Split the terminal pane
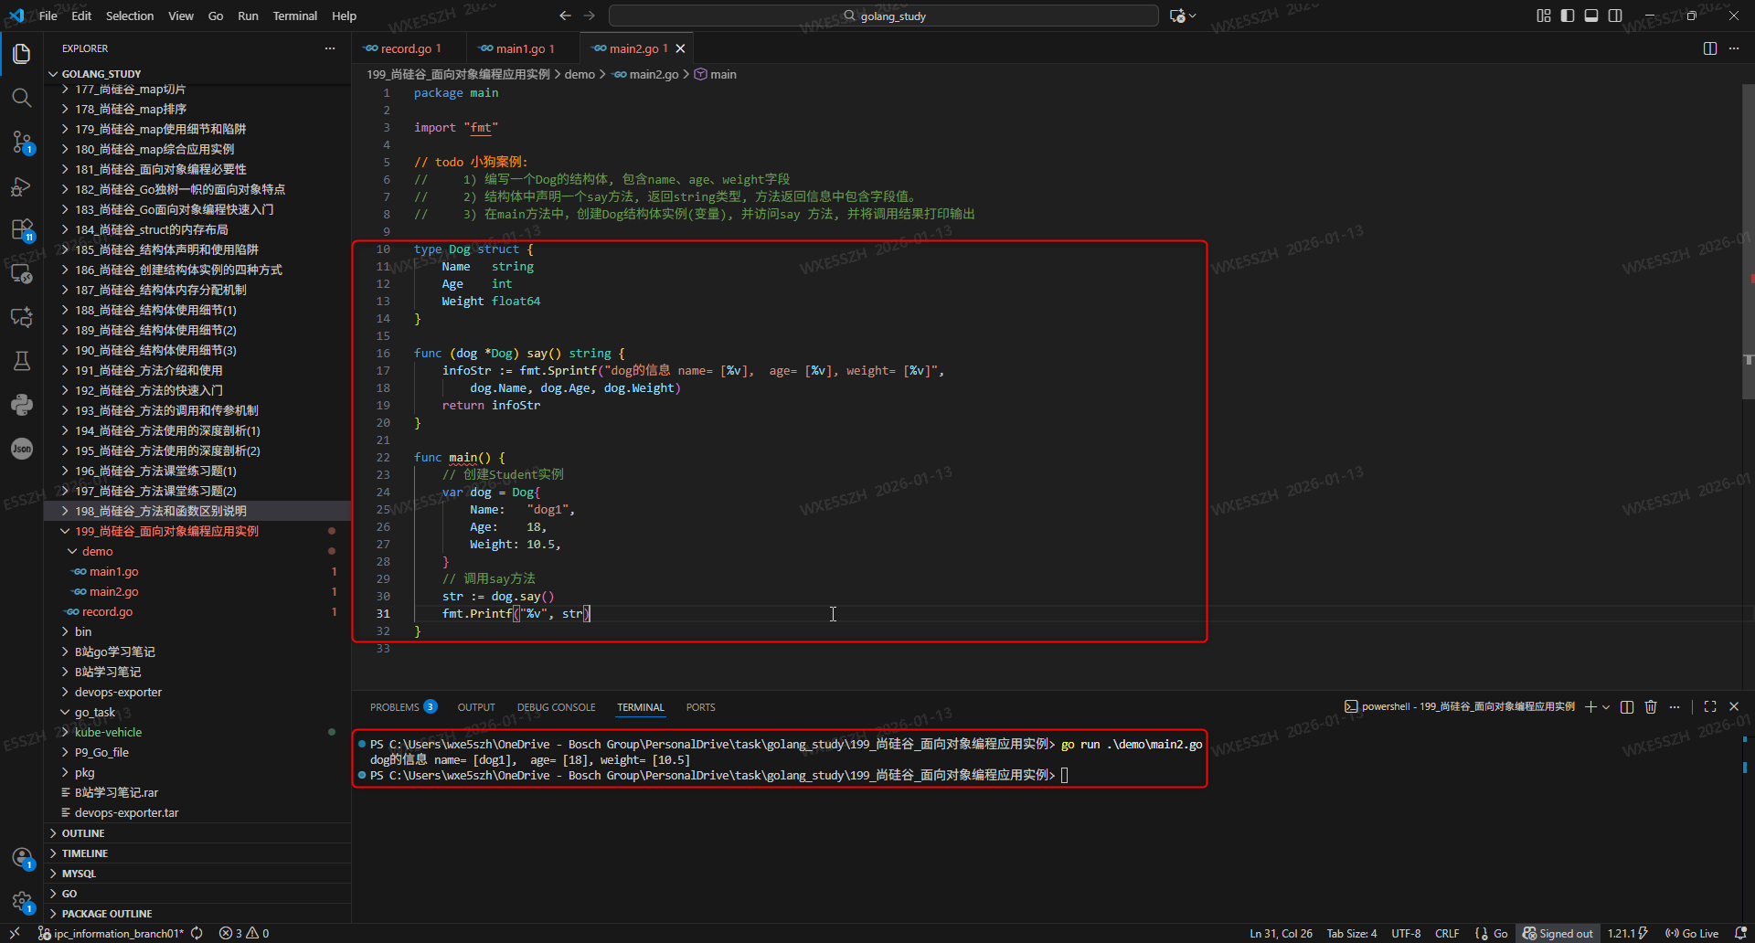Screen dimensions: 1755x943 (x=1627, y=706)
